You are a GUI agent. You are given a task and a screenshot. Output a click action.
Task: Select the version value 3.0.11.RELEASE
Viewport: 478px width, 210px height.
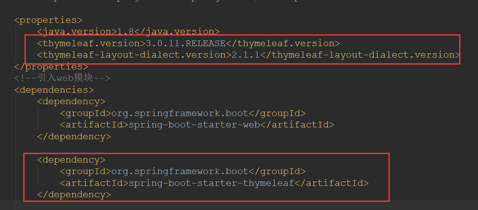185,43
